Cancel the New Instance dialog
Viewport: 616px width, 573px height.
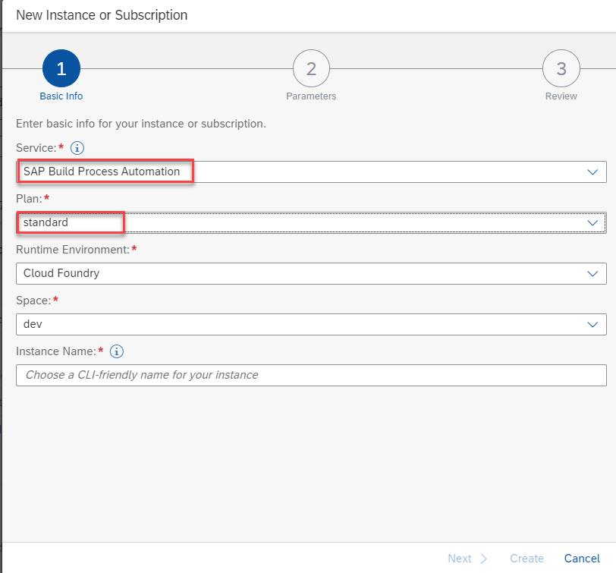point(582,559)
